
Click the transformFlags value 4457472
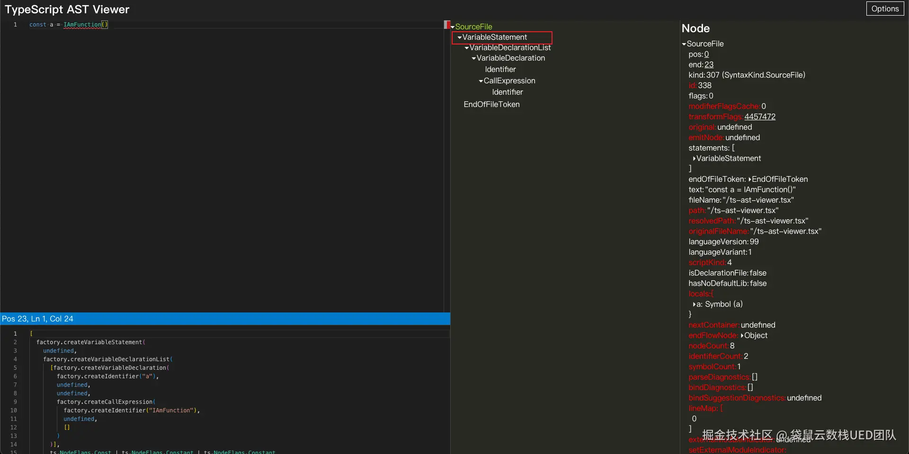click(760, 117)
